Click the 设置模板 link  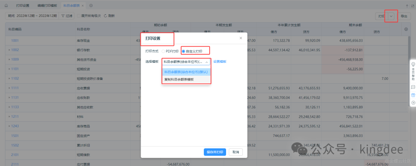click(220, 62)
